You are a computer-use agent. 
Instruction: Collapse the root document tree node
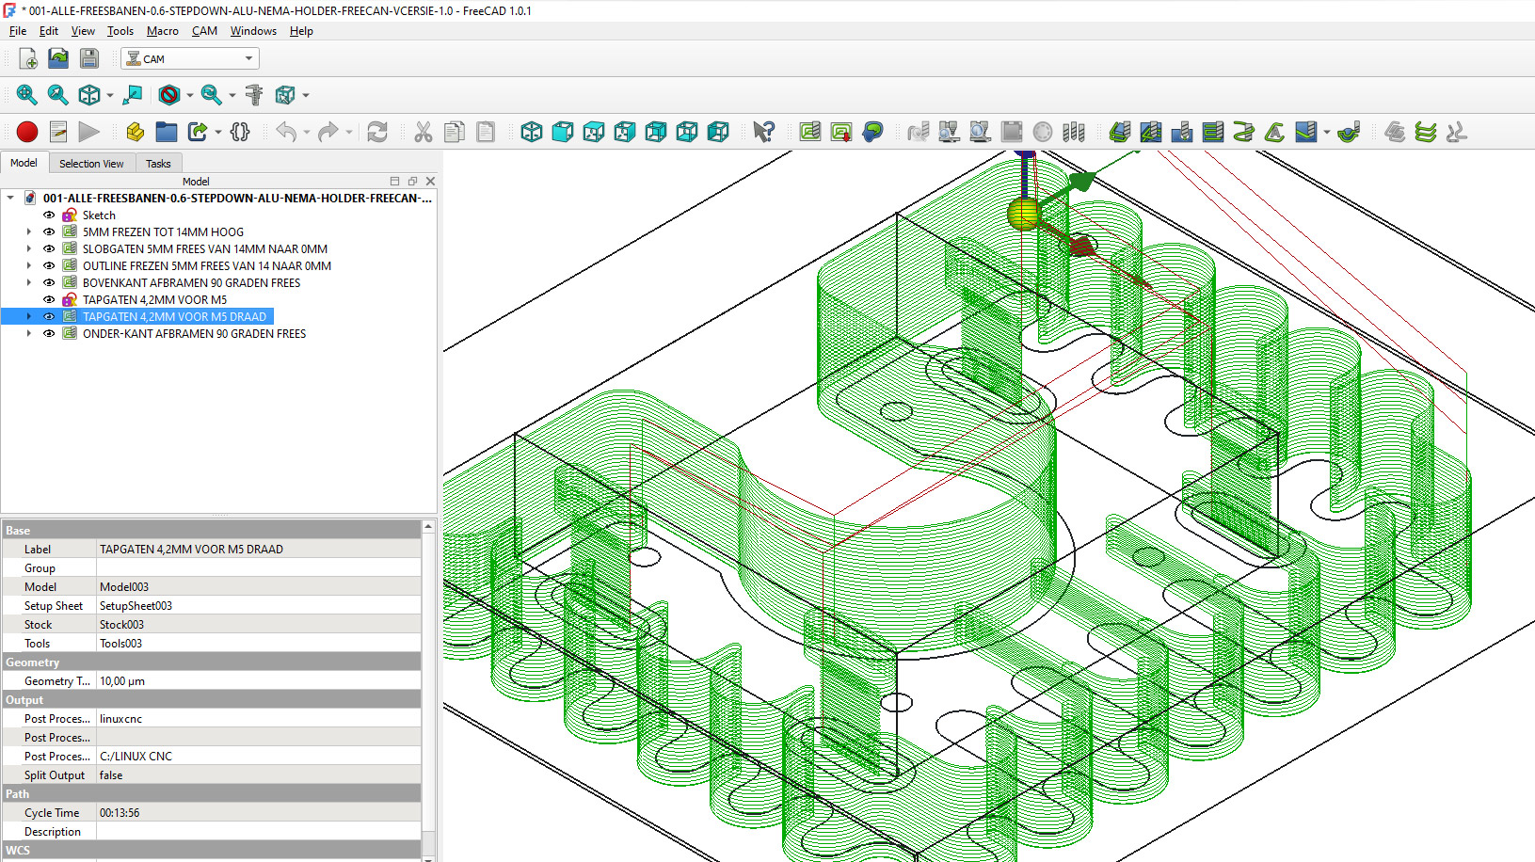[10, 199]
